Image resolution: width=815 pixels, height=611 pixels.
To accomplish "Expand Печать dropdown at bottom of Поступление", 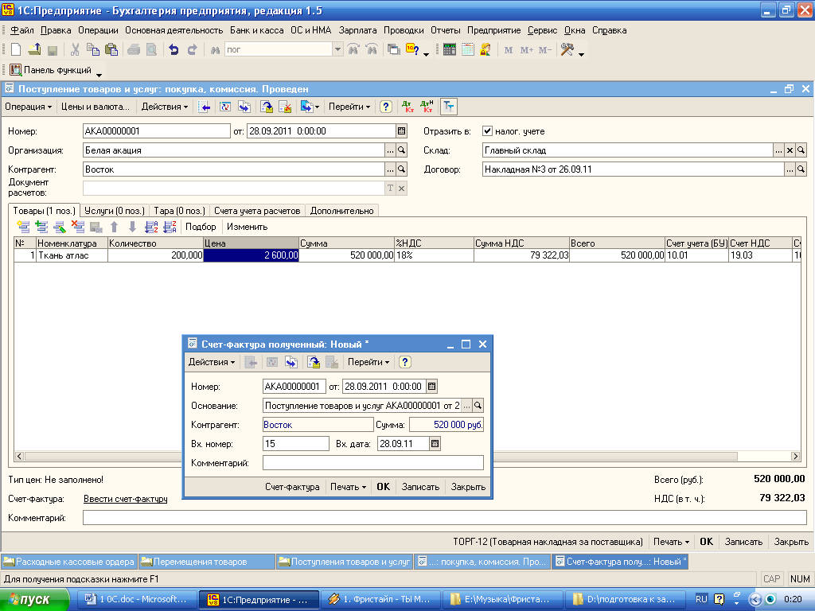I will [671, 541].
